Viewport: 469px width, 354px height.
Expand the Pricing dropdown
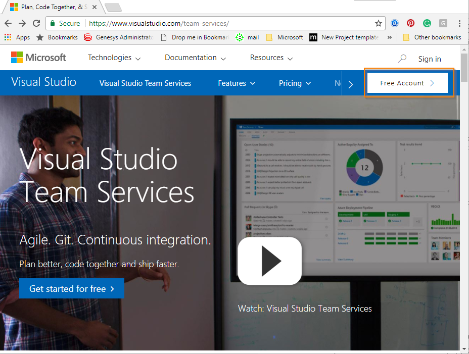(295, 83)
